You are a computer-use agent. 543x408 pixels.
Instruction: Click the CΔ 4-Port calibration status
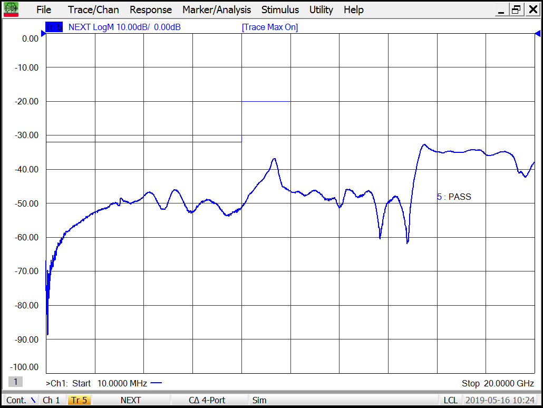[x=207, y=400]
